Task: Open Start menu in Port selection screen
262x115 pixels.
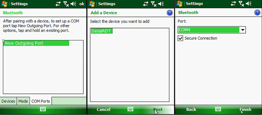Action: pyautogui.click(x=179, y=4)
